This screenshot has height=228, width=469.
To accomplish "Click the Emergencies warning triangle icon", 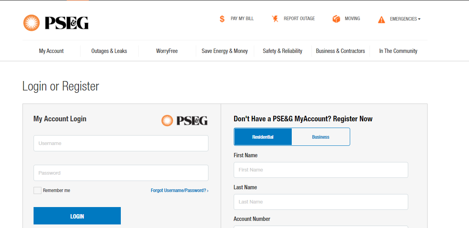I will coord(381,19).
